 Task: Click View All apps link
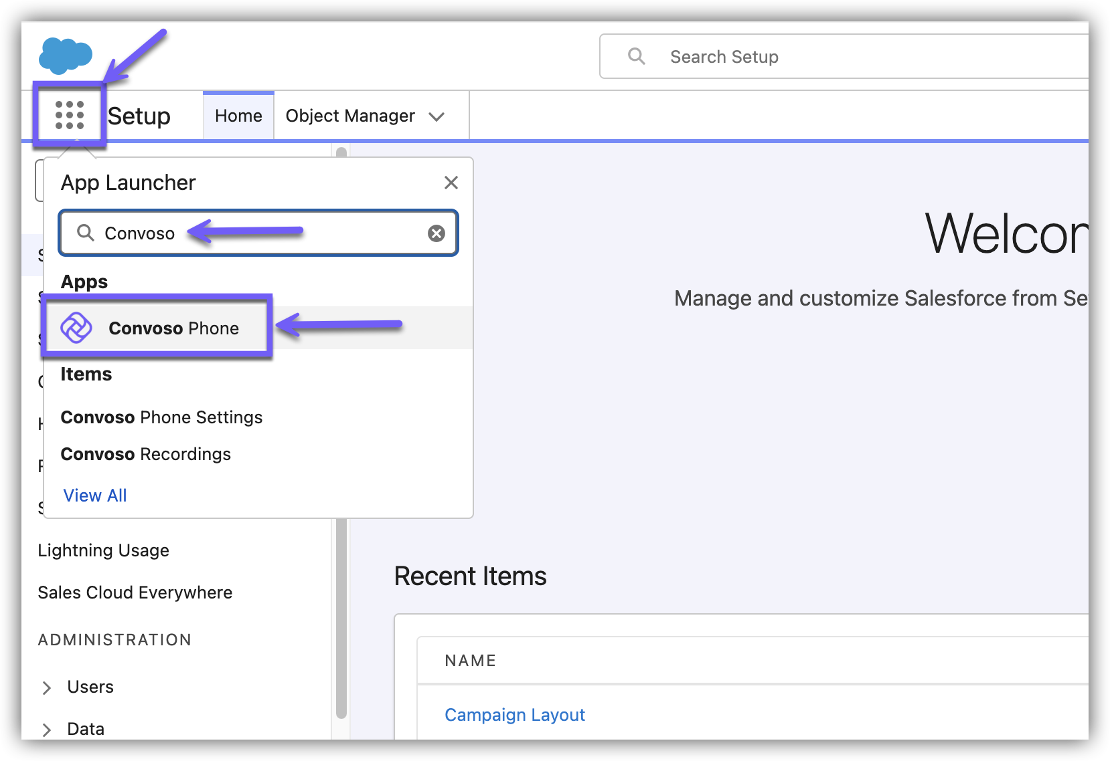click(95, 496)
